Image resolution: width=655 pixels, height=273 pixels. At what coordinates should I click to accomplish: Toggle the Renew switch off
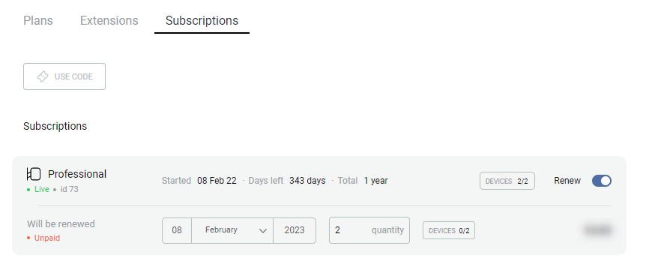pos(602,181)
